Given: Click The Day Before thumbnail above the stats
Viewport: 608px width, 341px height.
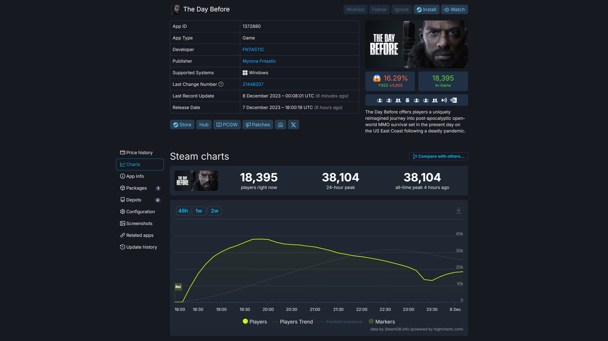Looking at the screenshot, I should point(196,180).
